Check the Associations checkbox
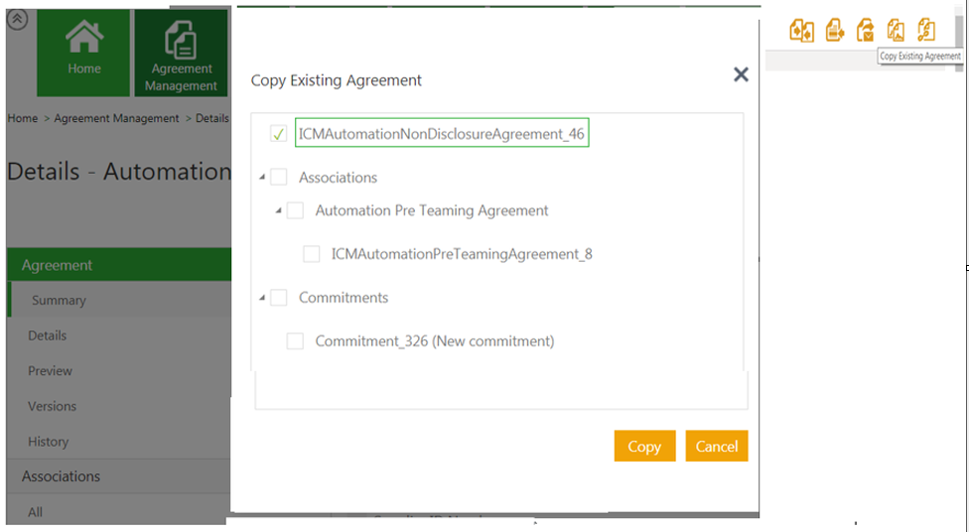 click(279, 178)
